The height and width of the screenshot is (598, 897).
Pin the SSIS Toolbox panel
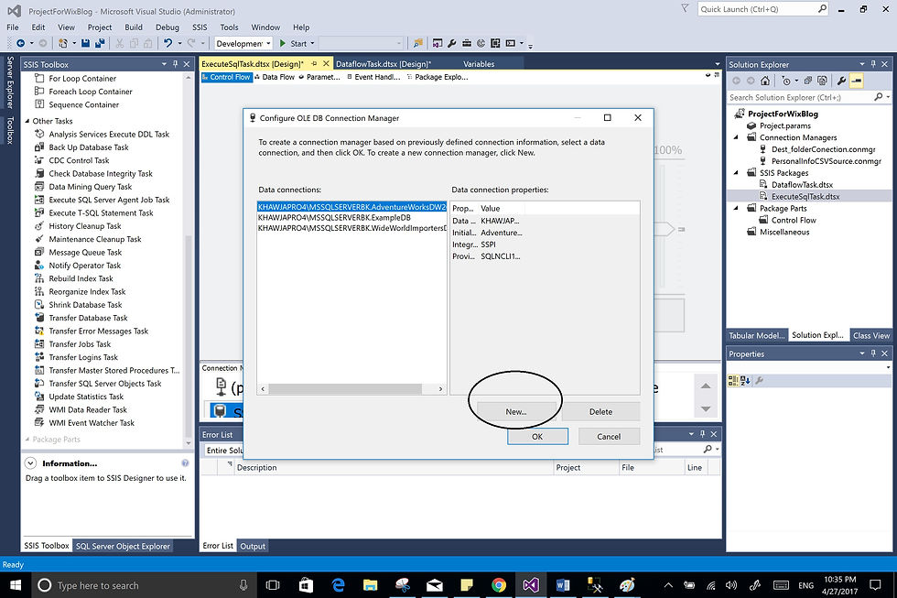point(175,64)
